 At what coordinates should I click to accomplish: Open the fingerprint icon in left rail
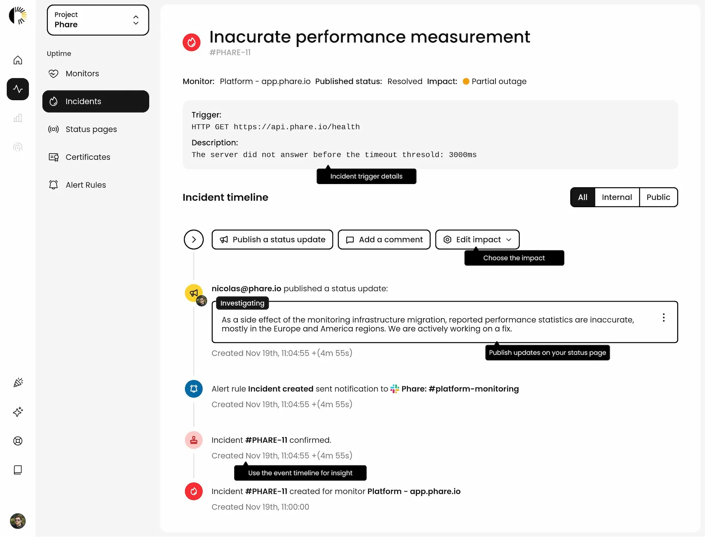point(18,147)
